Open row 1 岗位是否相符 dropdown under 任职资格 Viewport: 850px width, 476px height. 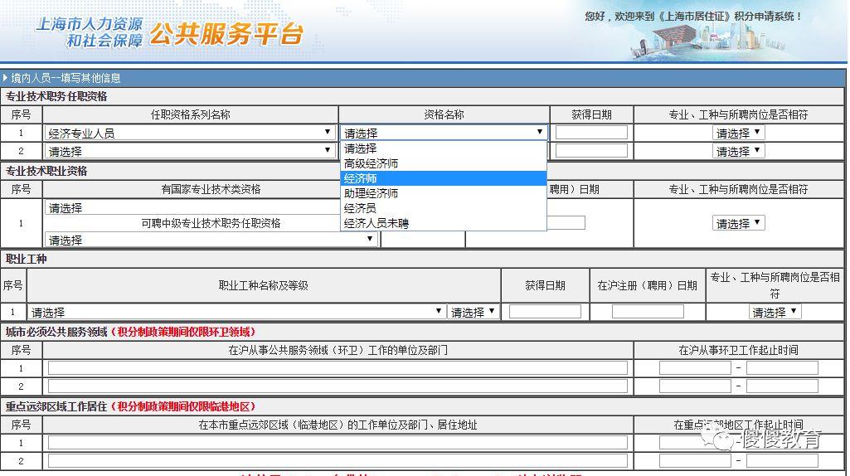(738, 133)
